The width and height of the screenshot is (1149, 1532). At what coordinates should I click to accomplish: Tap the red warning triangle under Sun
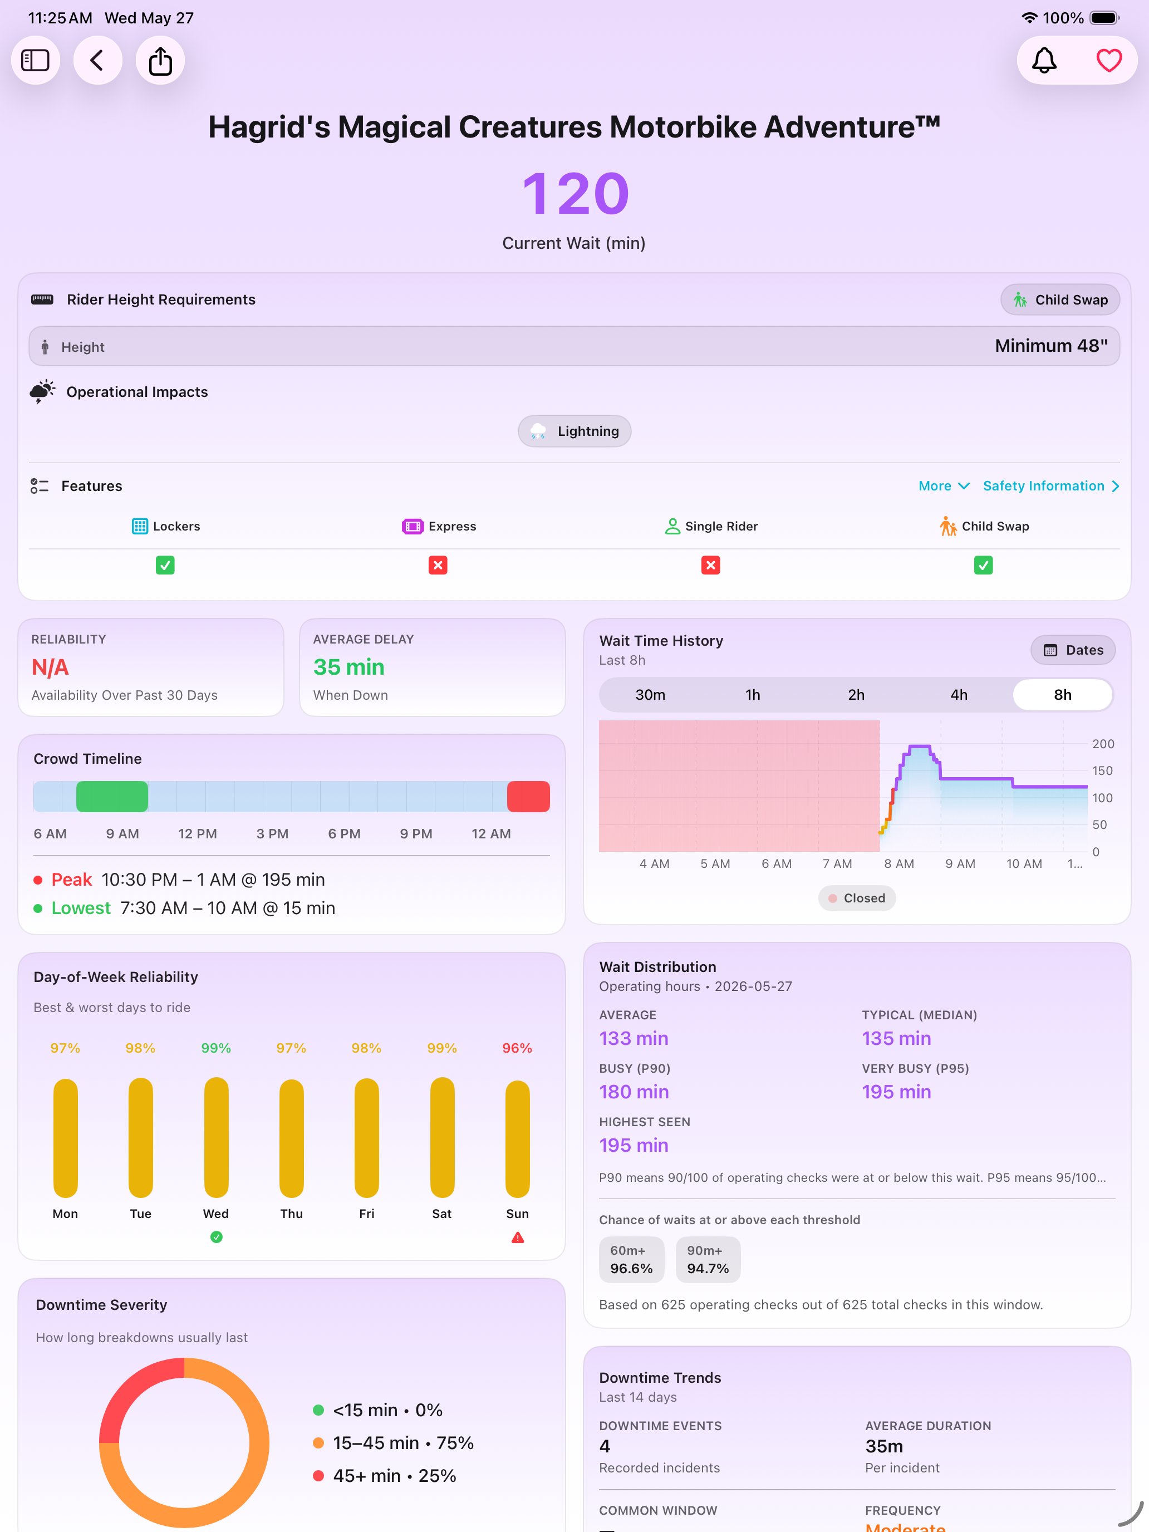click(517, 1237)
